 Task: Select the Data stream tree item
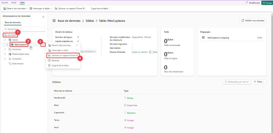18,64
